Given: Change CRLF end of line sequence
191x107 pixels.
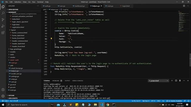Looking at the screenshot, I should [x=158, y=101].
